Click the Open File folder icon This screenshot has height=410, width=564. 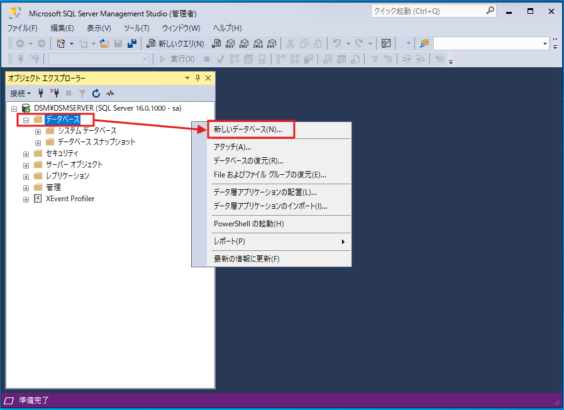(104, 43)
